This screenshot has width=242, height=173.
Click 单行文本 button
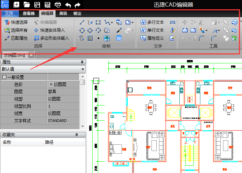point(152,30)
